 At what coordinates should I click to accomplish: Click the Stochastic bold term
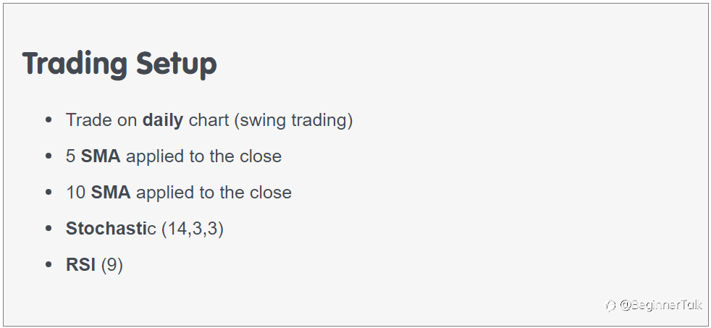(111, 229)
